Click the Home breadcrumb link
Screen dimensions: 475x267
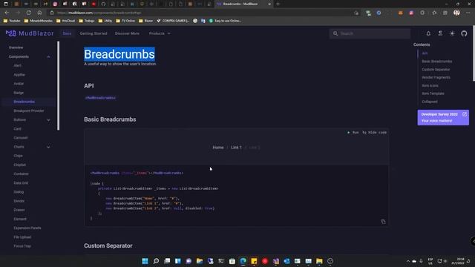(x=217, y=148)
